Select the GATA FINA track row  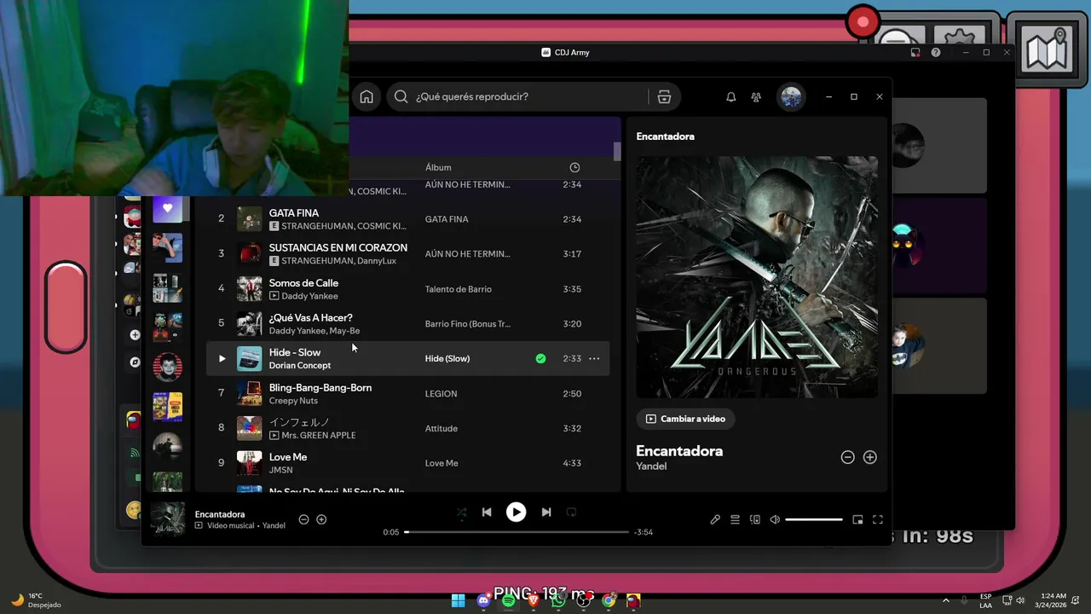407,219
